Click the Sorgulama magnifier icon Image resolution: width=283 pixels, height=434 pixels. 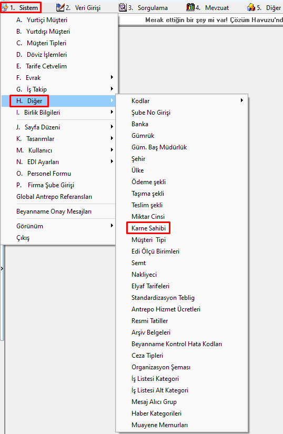[x=123, y=7]
